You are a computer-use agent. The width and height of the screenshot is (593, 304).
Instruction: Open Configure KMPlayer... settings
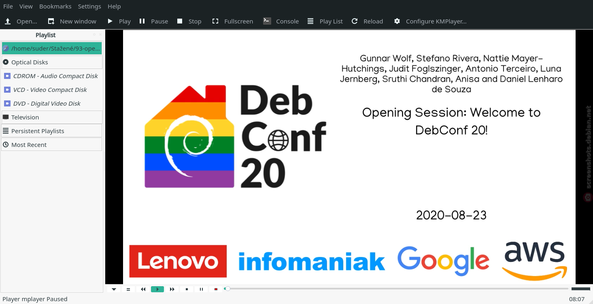[430, 21]
